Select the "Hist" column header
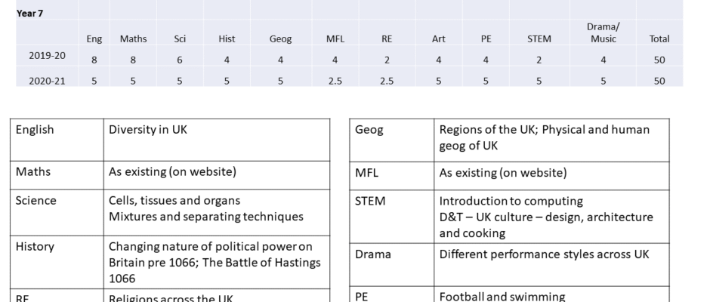Screen dimensions: 710x302 pos(226,39)
